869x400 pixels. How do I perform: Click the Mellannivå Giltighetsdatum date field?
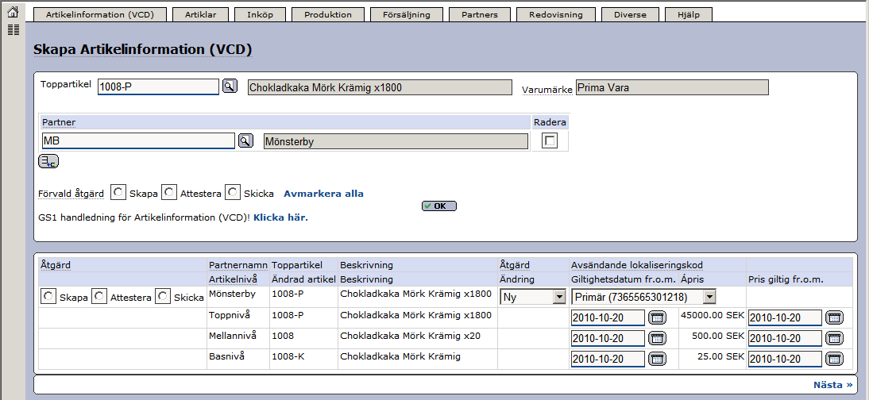608,339
